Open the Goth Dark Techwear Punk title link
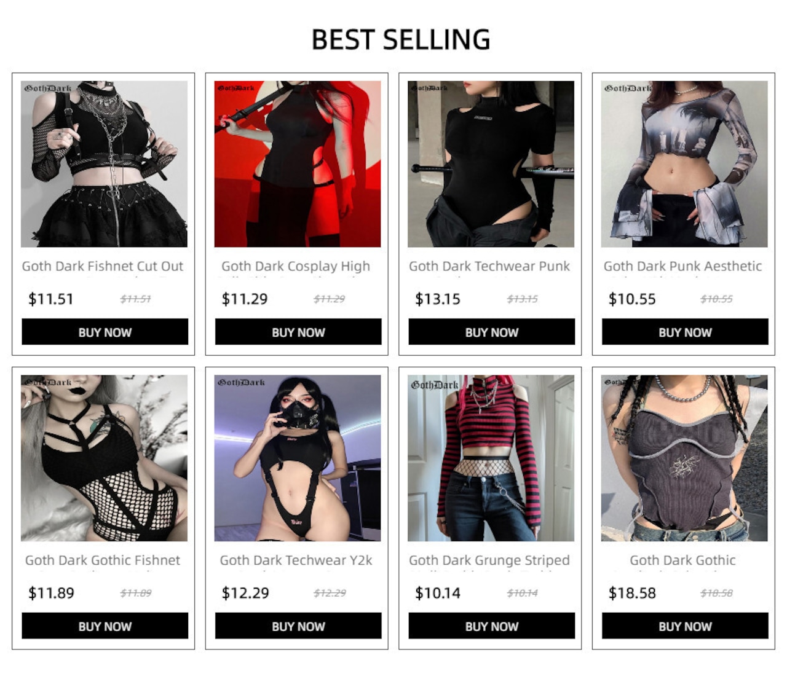The height and width of the screenshot is (679, 787). coord(489,267)
